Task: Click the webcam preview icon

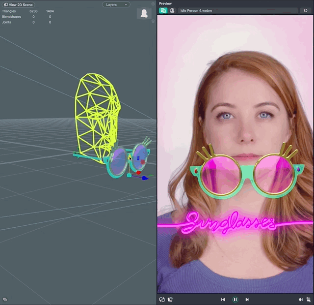Action: [173, 10]
